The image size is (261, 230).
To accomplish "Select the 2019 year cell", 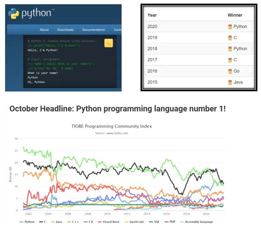I will pos(152,38).
